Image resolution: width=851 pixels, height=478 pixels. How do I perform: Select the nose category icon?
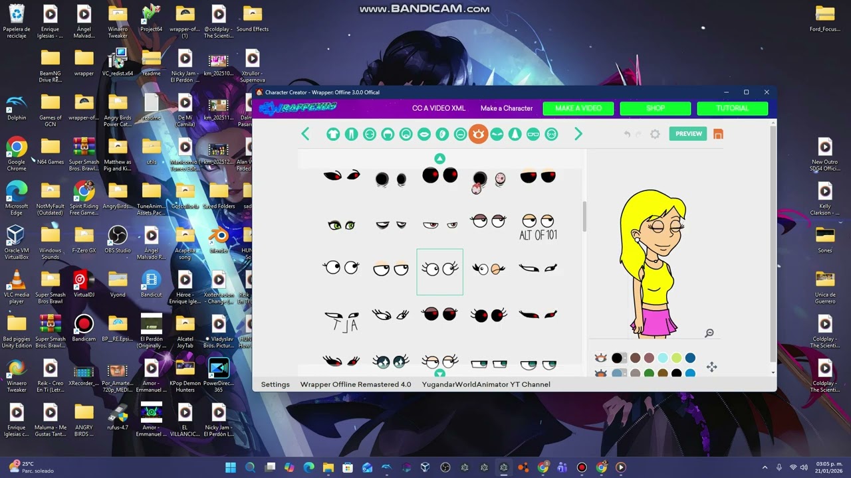(515, 134)
